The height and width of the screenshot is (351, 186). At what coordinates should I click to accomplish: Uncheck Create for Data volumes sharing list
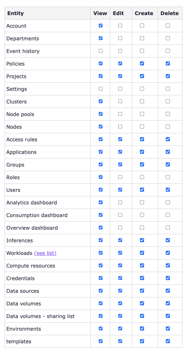coord(142,316)
